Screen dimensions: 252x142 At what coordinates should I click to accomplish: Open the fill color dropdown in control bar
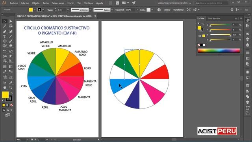point(34,10)
